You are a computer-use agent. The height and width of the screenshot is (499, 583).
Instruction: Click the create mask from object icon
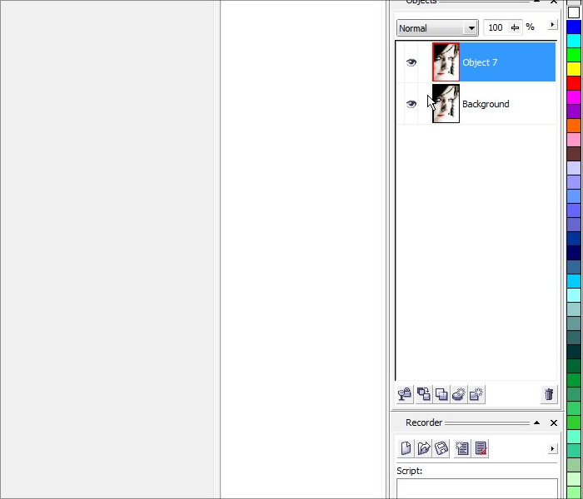point(423,394)
